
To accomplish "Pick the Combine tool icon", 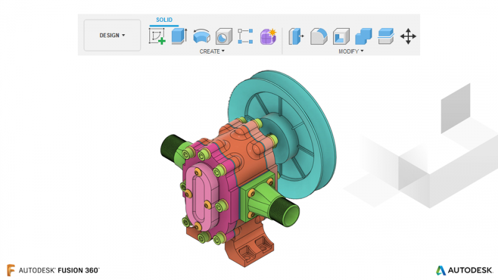I will pos(364,36).
